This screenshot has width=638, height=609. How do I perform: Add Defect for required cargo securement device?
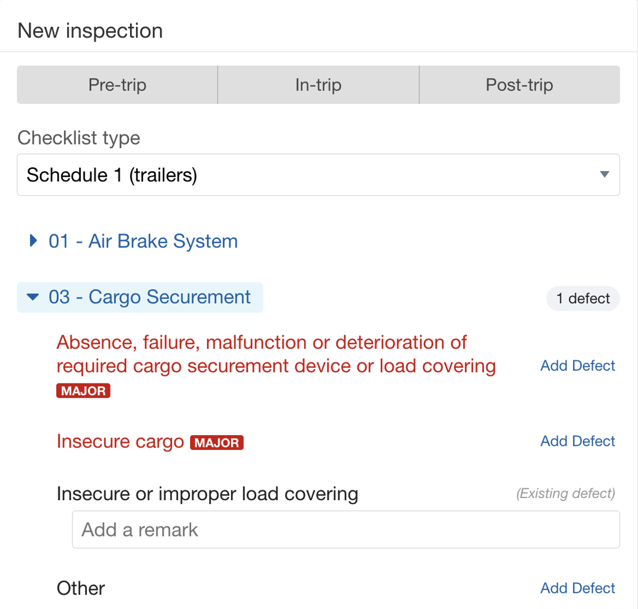point(577,366)
